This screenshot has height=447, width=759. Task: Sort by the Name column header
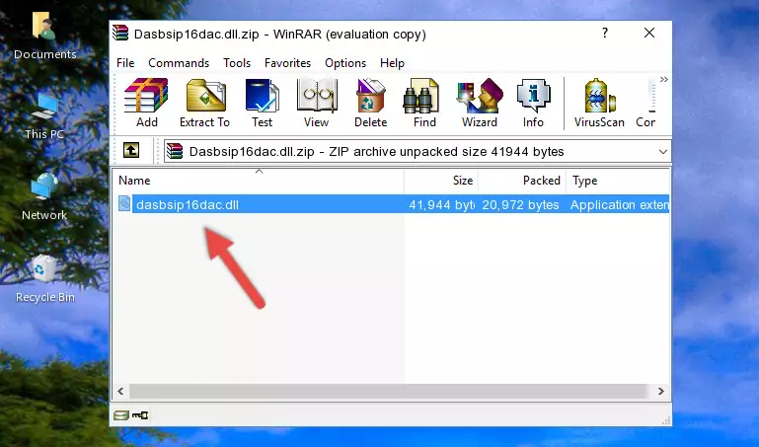(259, 181)
